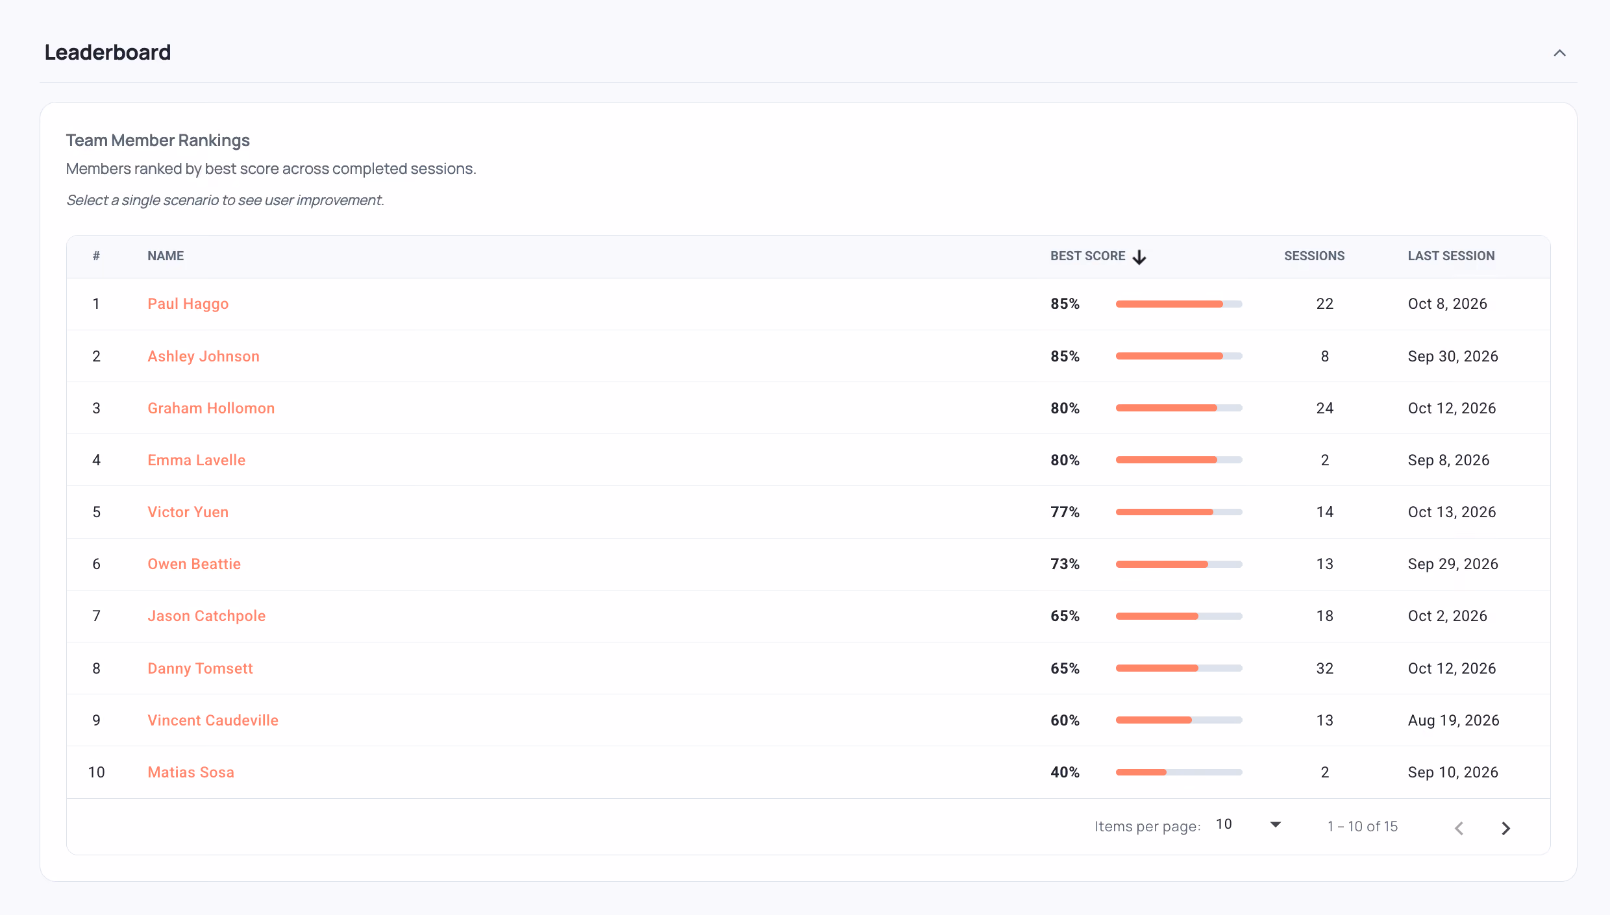Click the '#' rank column header
This screenshot has height=915, width=1610.
(96, 256)
